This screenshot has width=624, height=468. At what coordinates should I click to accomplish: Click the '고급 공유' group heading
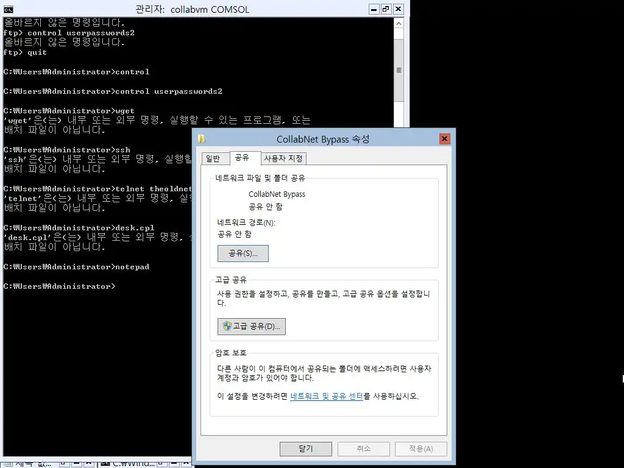coord(231,280)
